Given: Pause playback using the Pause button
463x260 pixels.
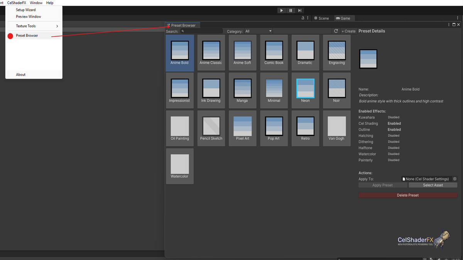Looking at the screenshot, I should pyautogui.click(x=291, y=10).
